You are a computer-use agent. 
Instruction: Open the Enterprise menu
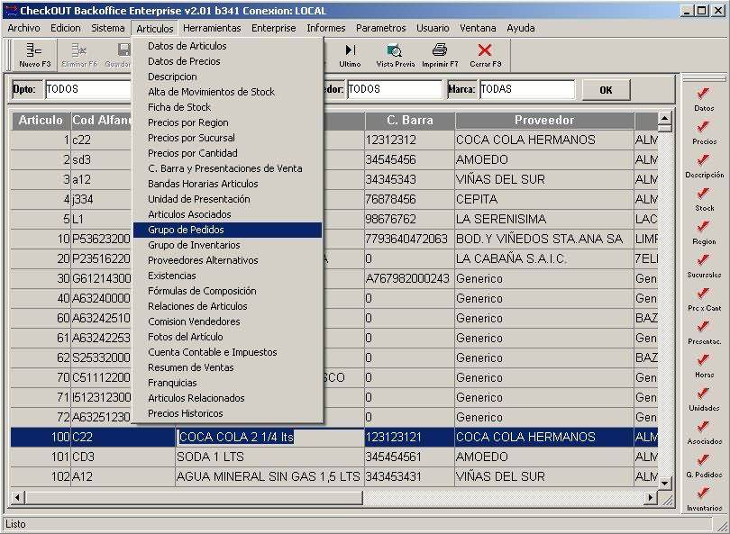click(274, 28)
